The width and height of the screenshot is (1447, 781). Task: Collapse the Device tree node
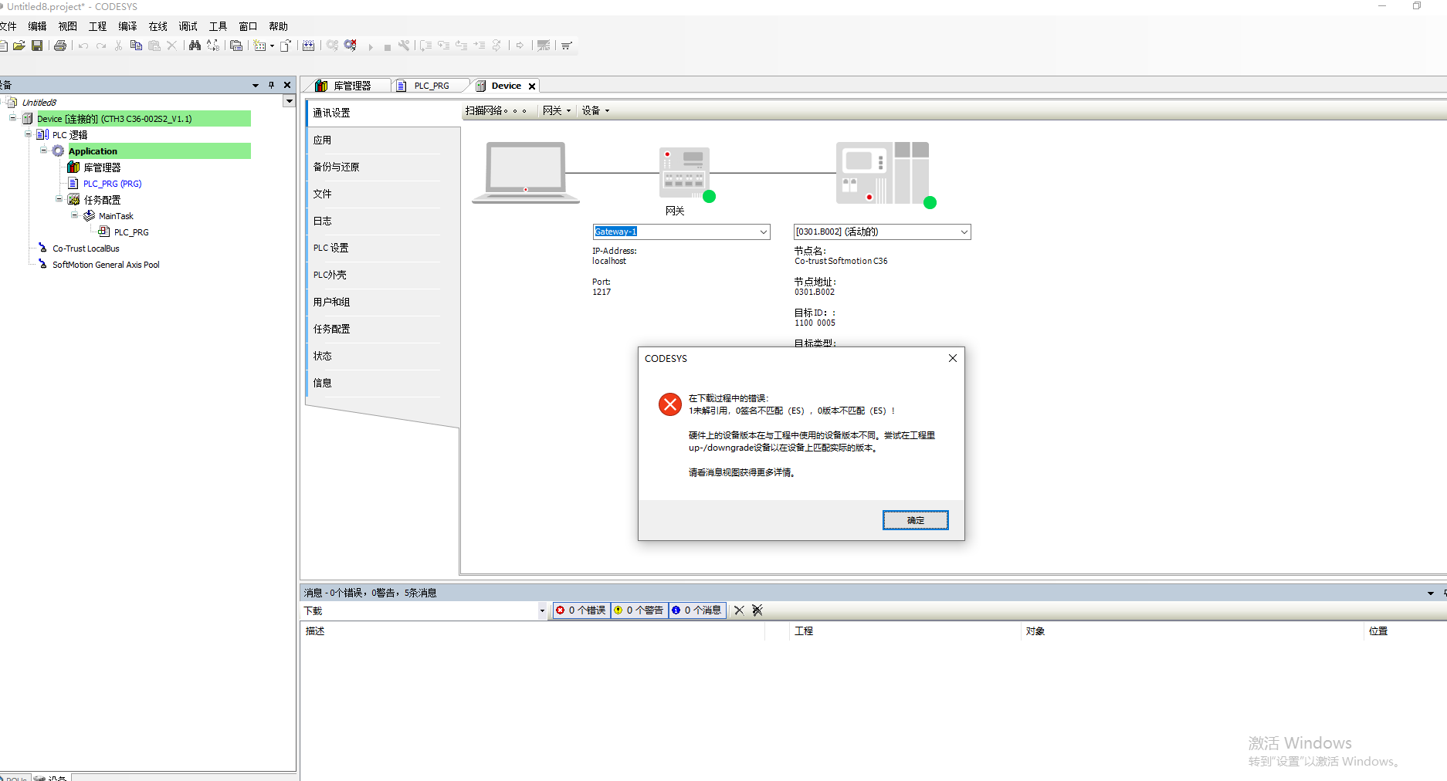13,118
